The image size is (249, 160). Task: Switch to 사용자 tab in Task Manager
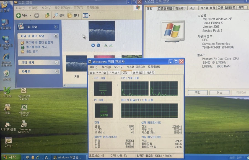150,73
